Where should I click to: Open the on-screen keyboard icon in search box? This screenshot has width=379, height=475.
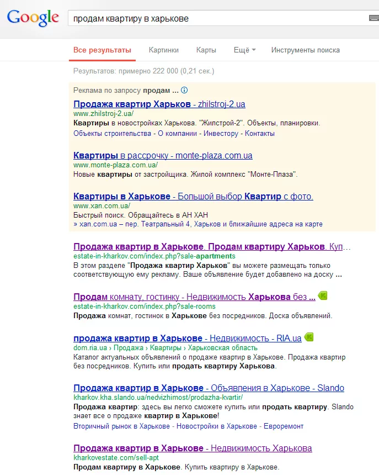tap(374, 18)
